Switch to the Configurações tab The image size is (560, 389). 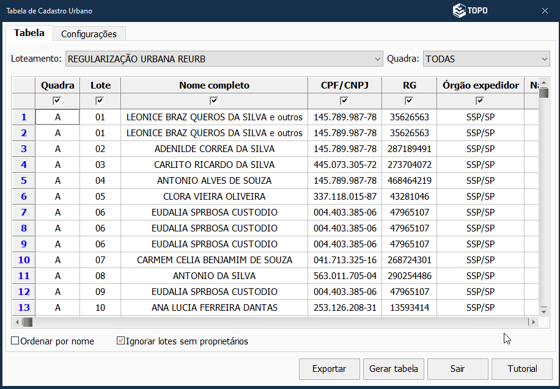89,34
